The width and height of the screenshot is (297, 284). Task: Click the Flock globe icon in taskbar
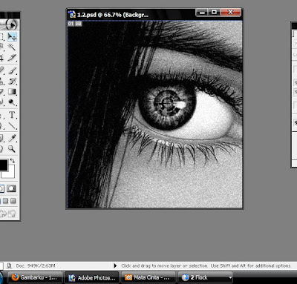point(186,277)
